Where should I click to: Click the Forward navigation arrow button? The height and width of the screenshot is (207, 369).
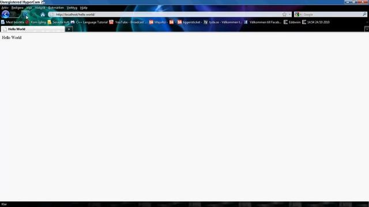pyautogui.click(x=14, y=14)
